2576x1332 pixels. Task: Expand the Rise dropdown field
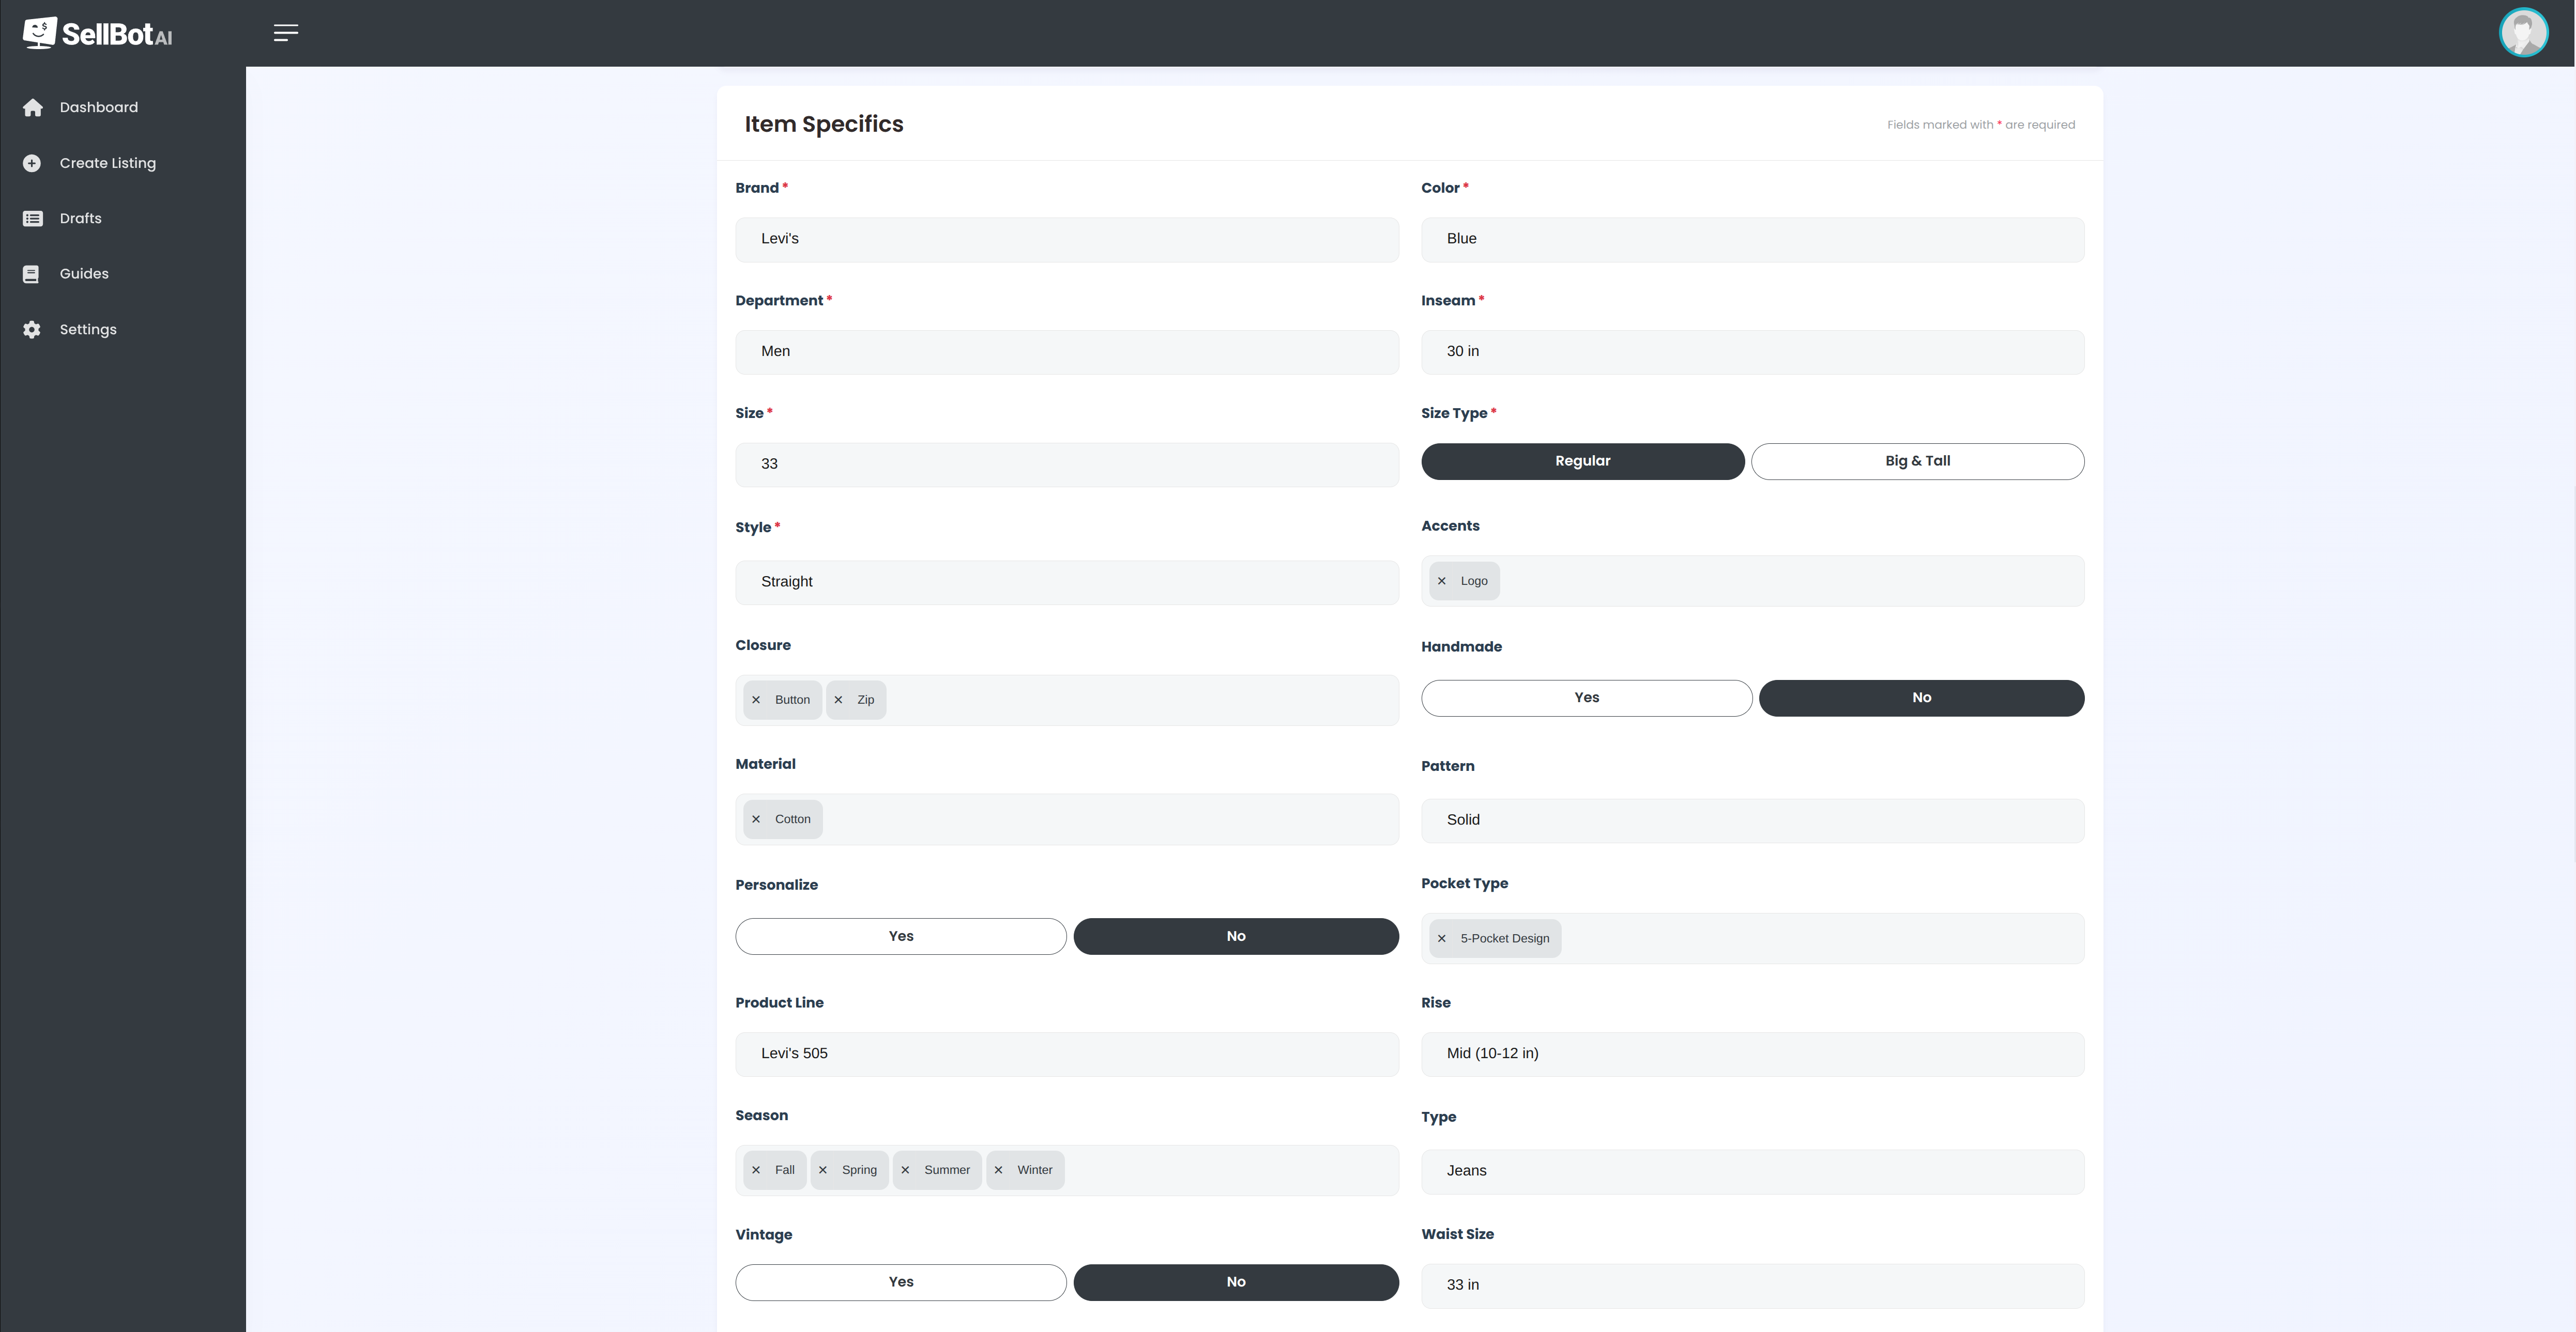(x=1752, y=1054)
